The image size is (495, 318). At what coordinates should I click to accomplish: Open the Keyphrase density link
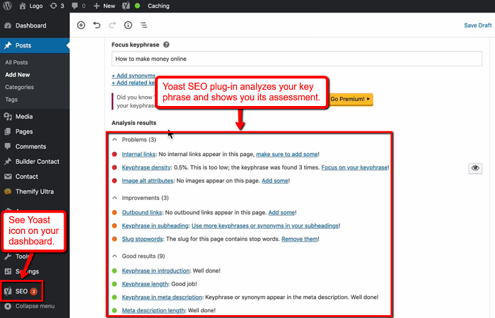(146, 167)
